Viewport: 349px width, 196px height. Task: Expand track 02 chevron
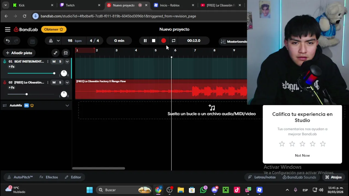point(67,82)
